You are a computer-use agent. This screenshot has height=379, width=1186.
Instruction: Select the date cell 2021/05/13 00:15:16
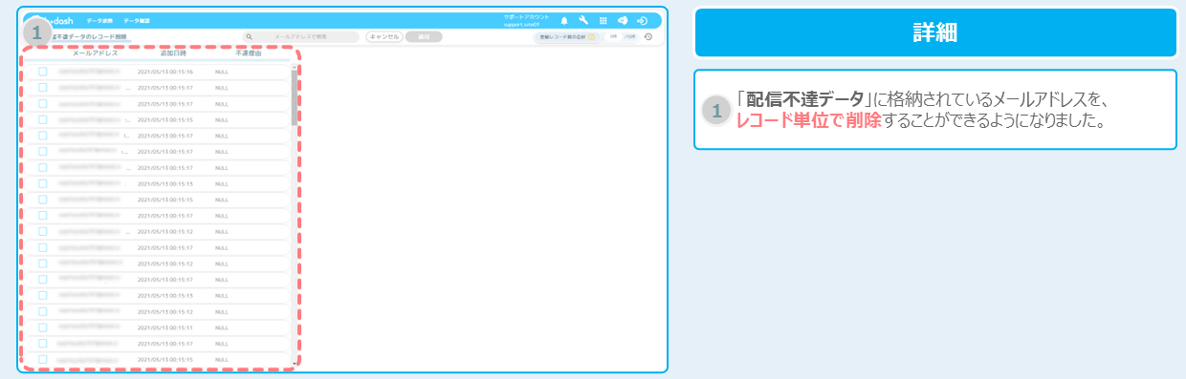(165, 72)
